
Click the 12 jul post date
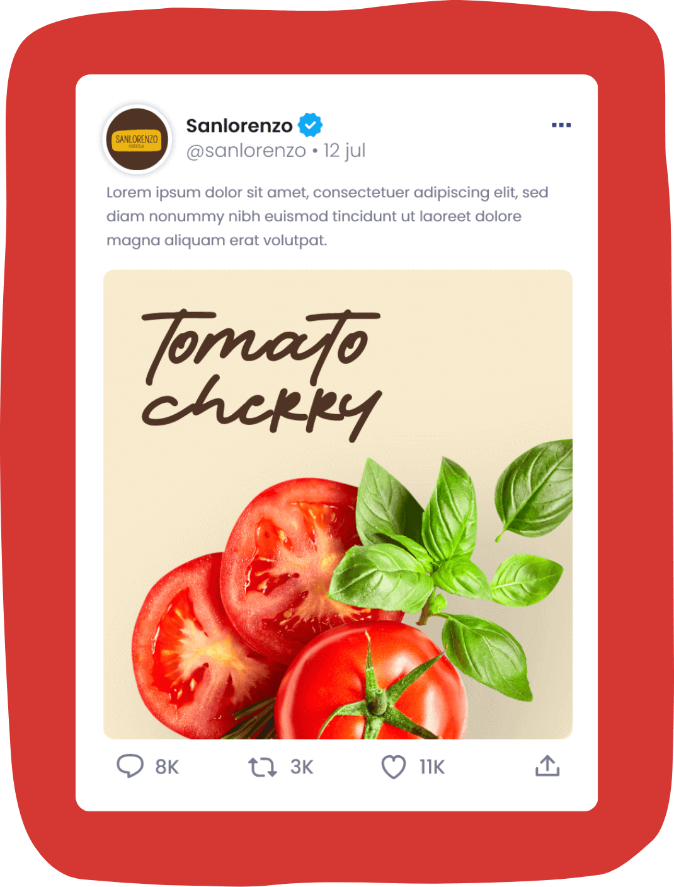click(x=345, y=151)
